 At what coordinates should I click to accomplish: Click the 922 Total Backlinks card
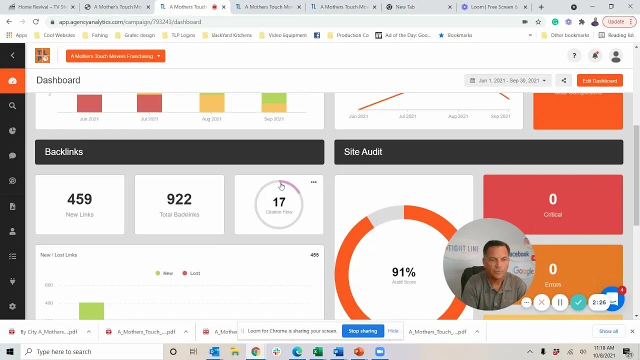point(179,204)
